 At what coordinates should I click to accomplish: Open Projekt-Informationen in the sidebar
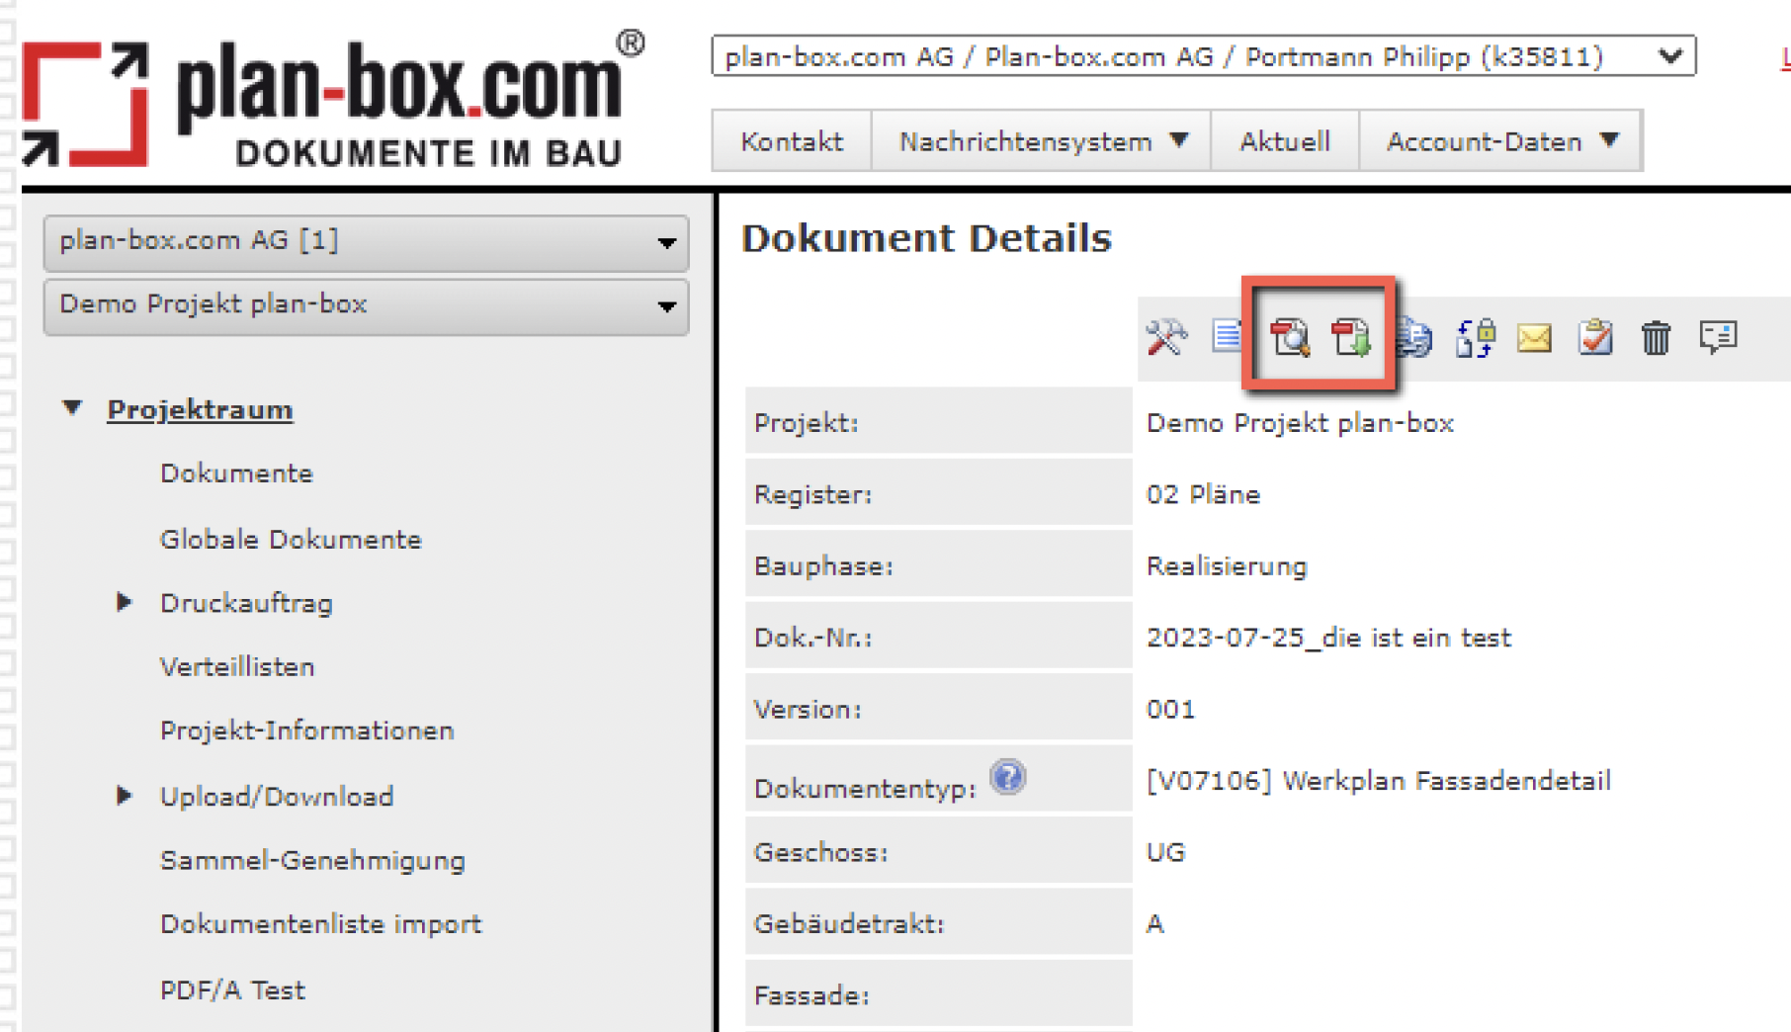(307, 731)
